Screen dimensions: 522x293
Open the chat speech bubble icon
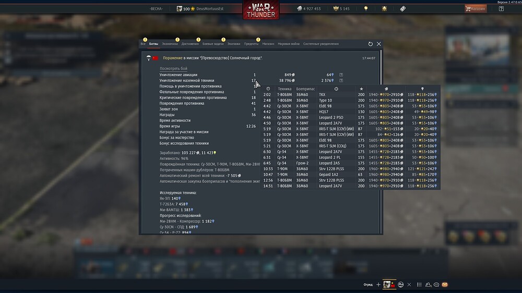click(x=436, y=285)
